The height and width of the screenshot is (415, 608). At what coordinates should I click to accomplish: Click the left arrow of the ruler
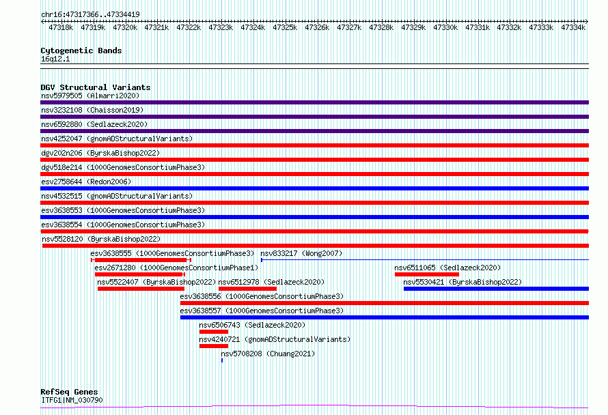tap(42, 22)
